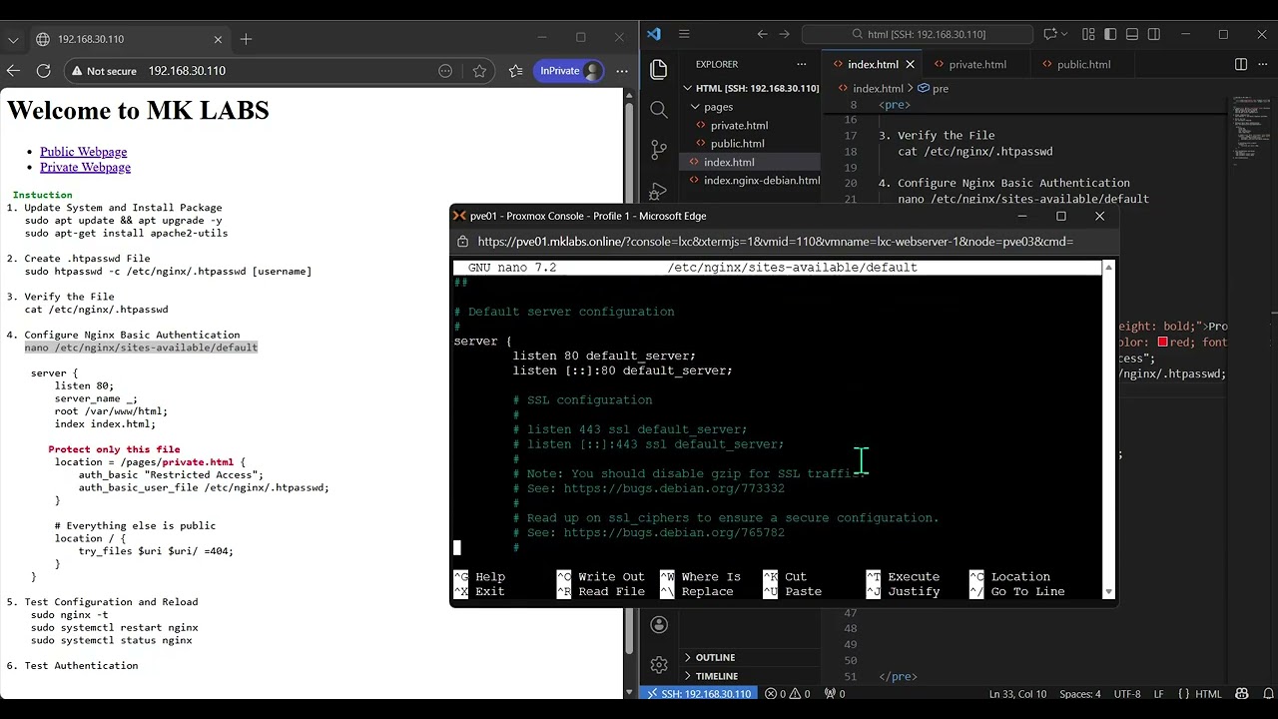Open editor More Actions ellipsis

coord(1263,64)
